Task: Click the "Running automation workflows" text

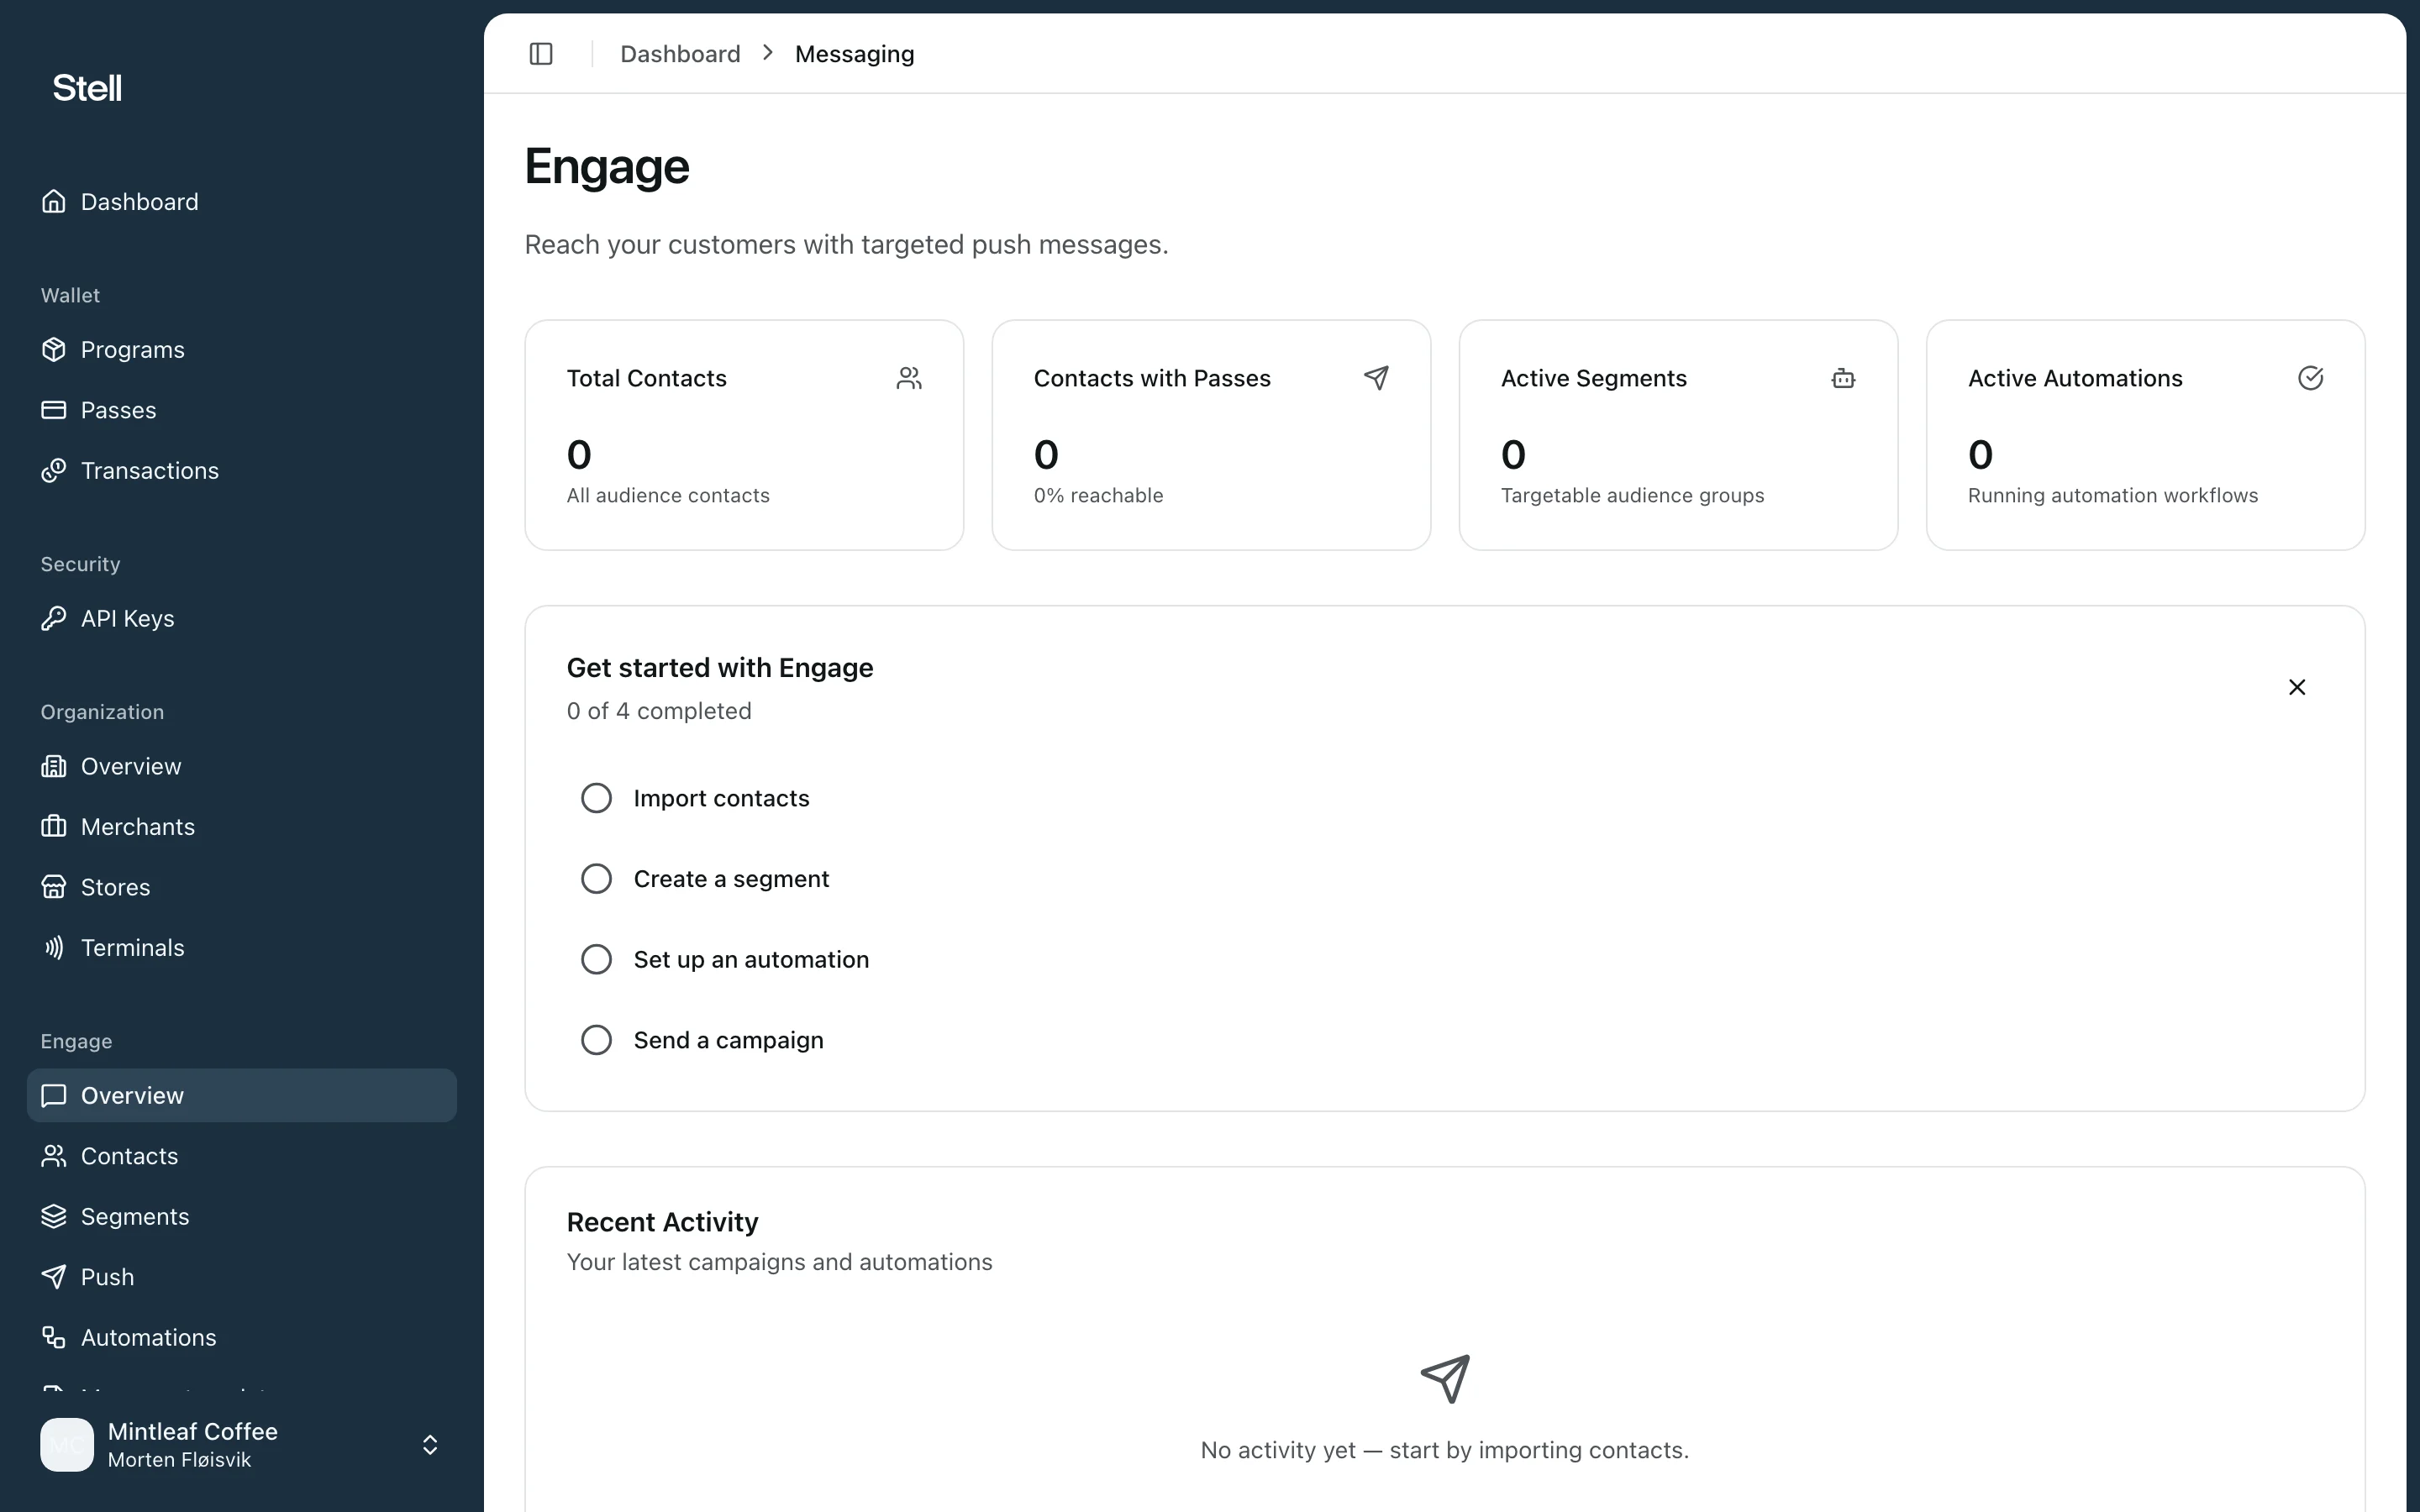Action: 2112,496
